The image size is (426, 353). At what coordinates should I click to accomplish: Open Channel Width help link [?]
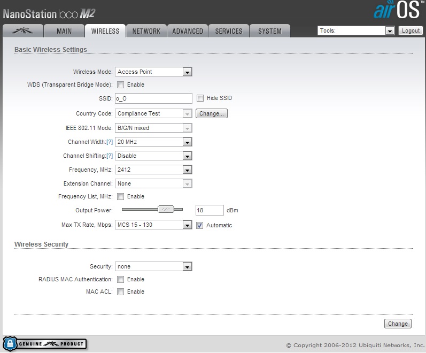point(110,142)
